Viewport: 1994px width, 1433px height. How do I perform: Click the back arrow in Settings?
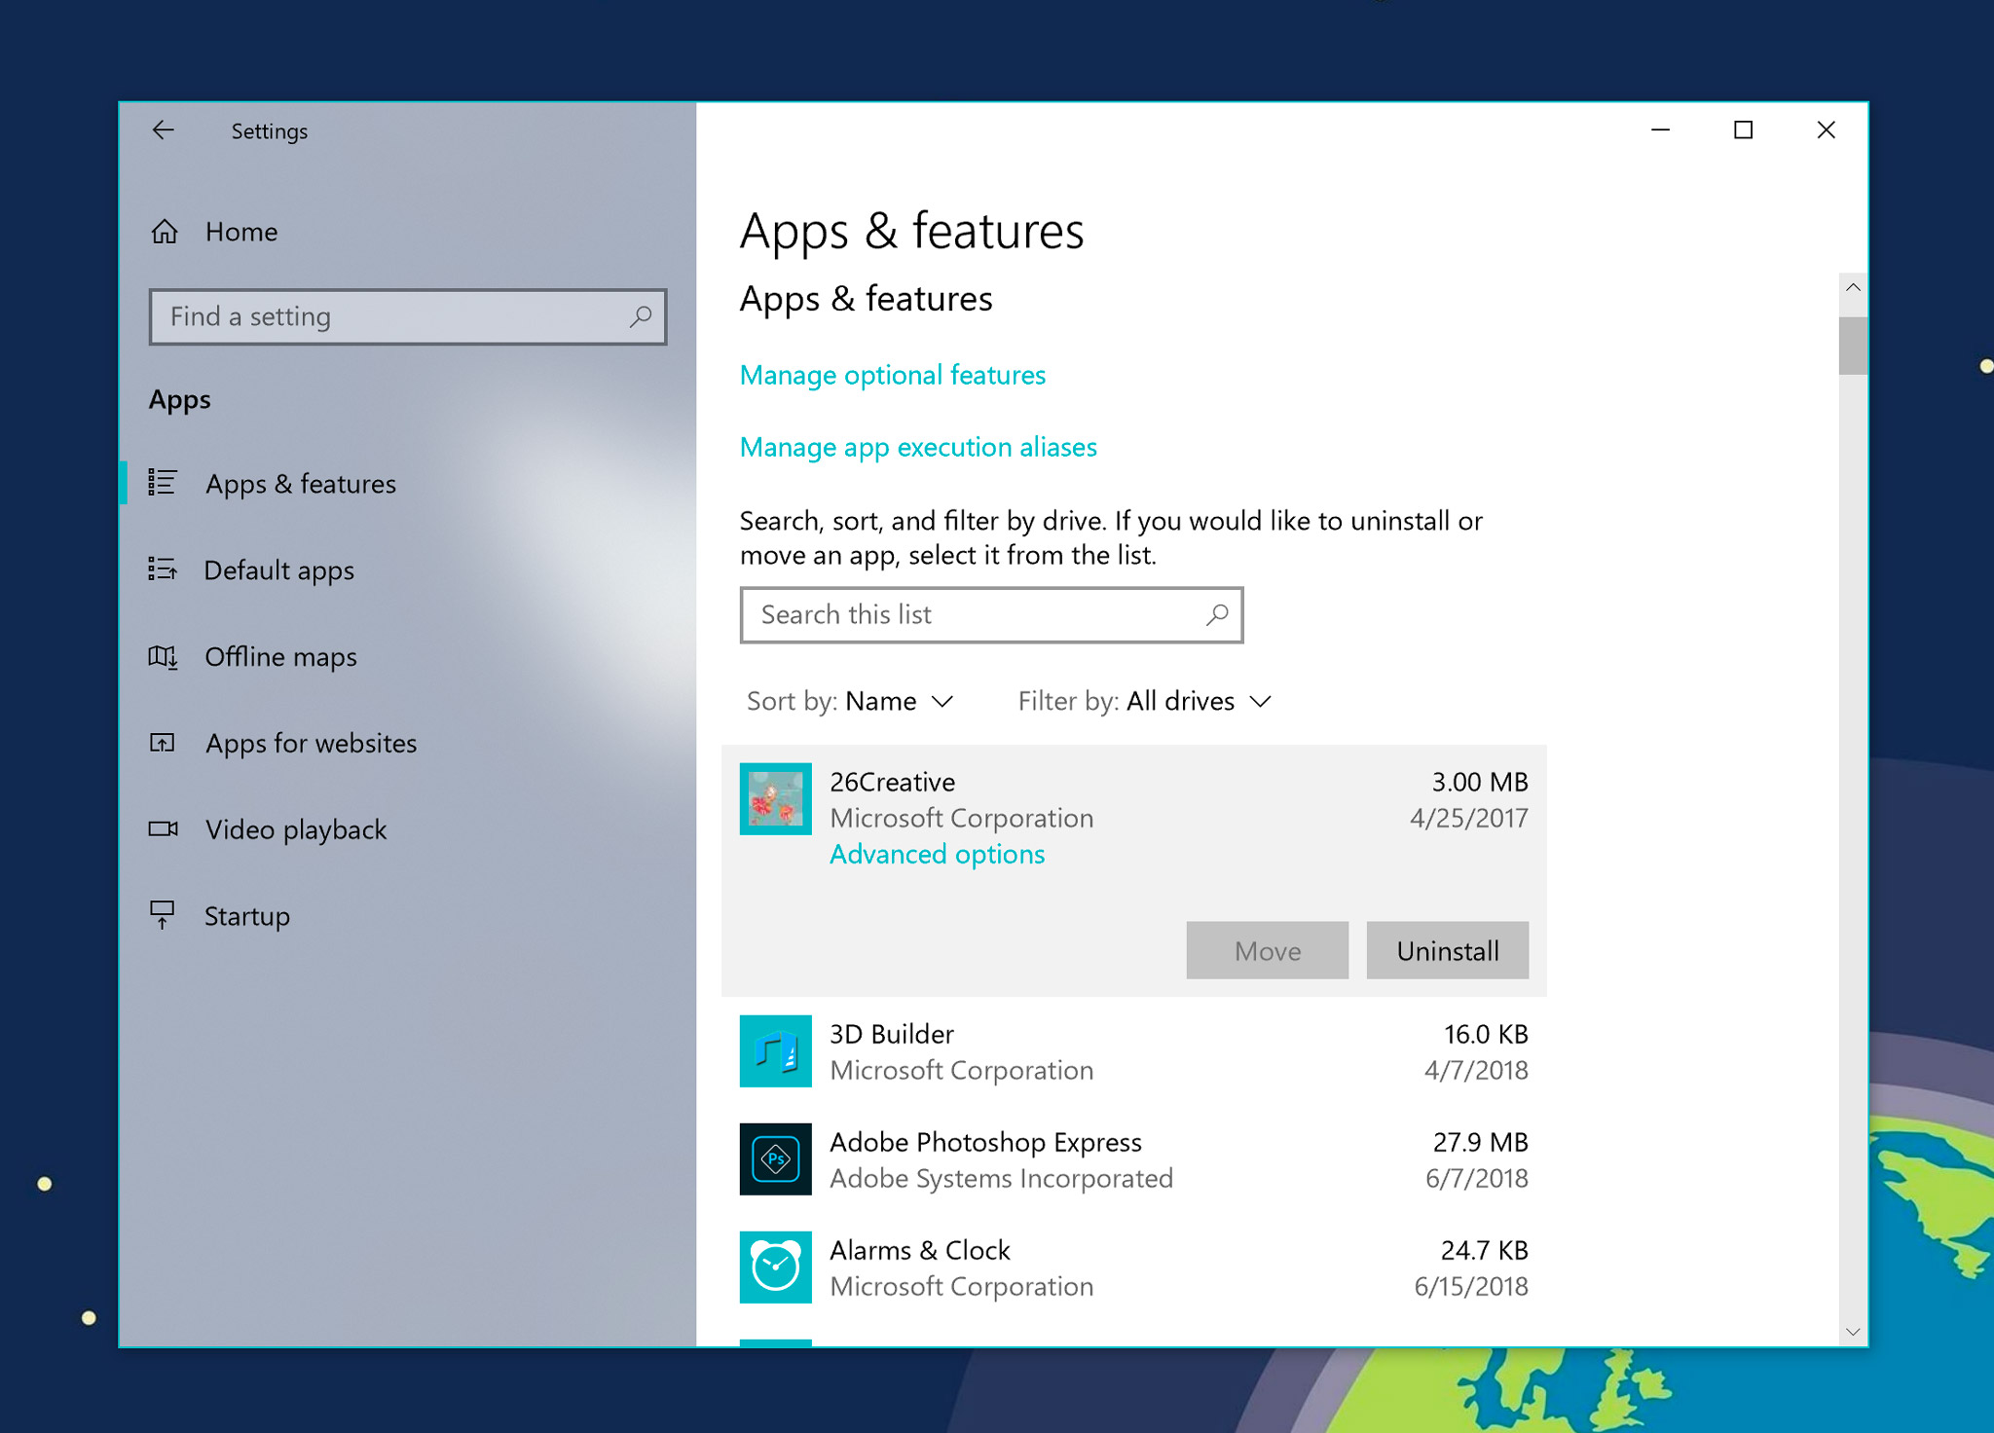pos(163,129)
